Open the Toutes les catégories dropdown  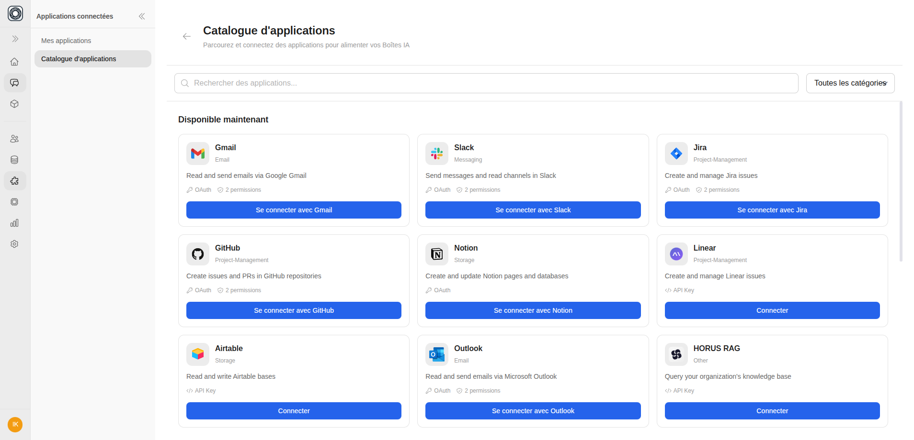[x=850, y=83]
